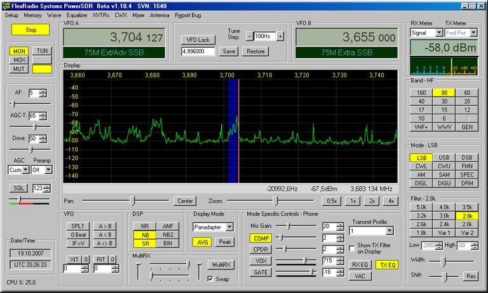Open the Equalizer menu
Viewport: 488px width, 293px height.
[x=77, y=15]
